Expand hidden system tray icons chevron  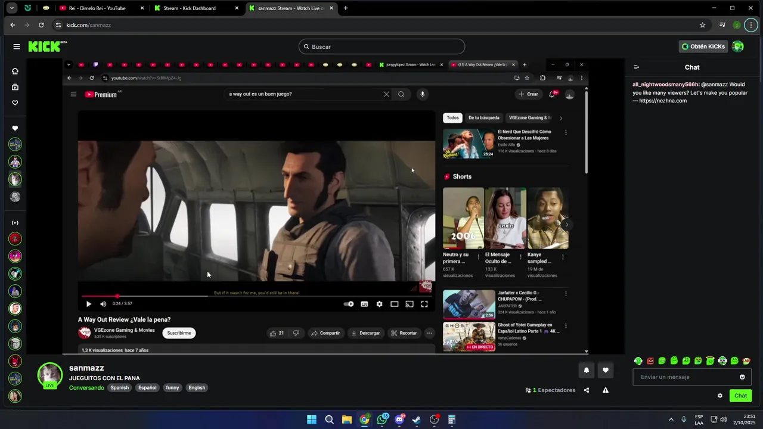coord(671,419)
